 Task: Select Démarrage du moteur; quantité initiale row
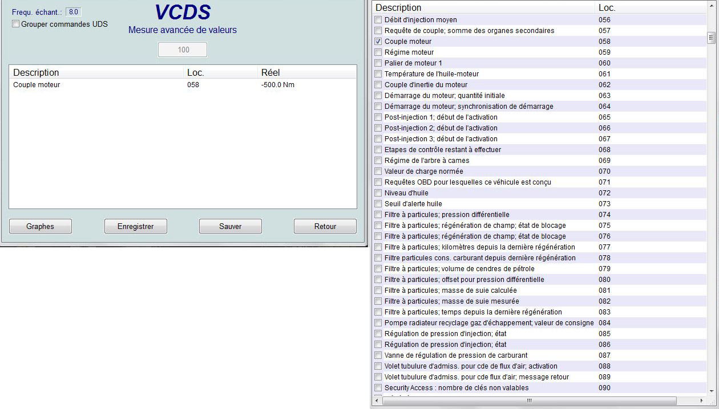click(x=539, y=96)
